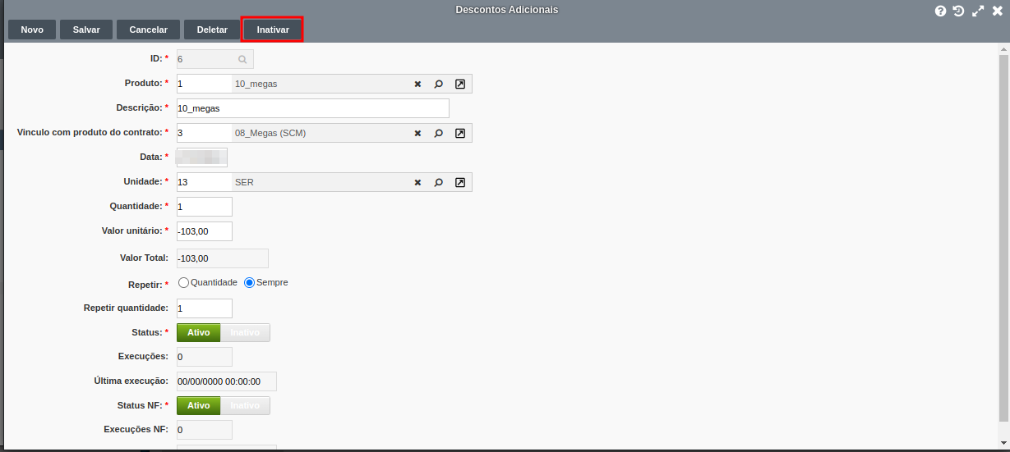Search by ID using the magnifier icon

click(242, 59)
